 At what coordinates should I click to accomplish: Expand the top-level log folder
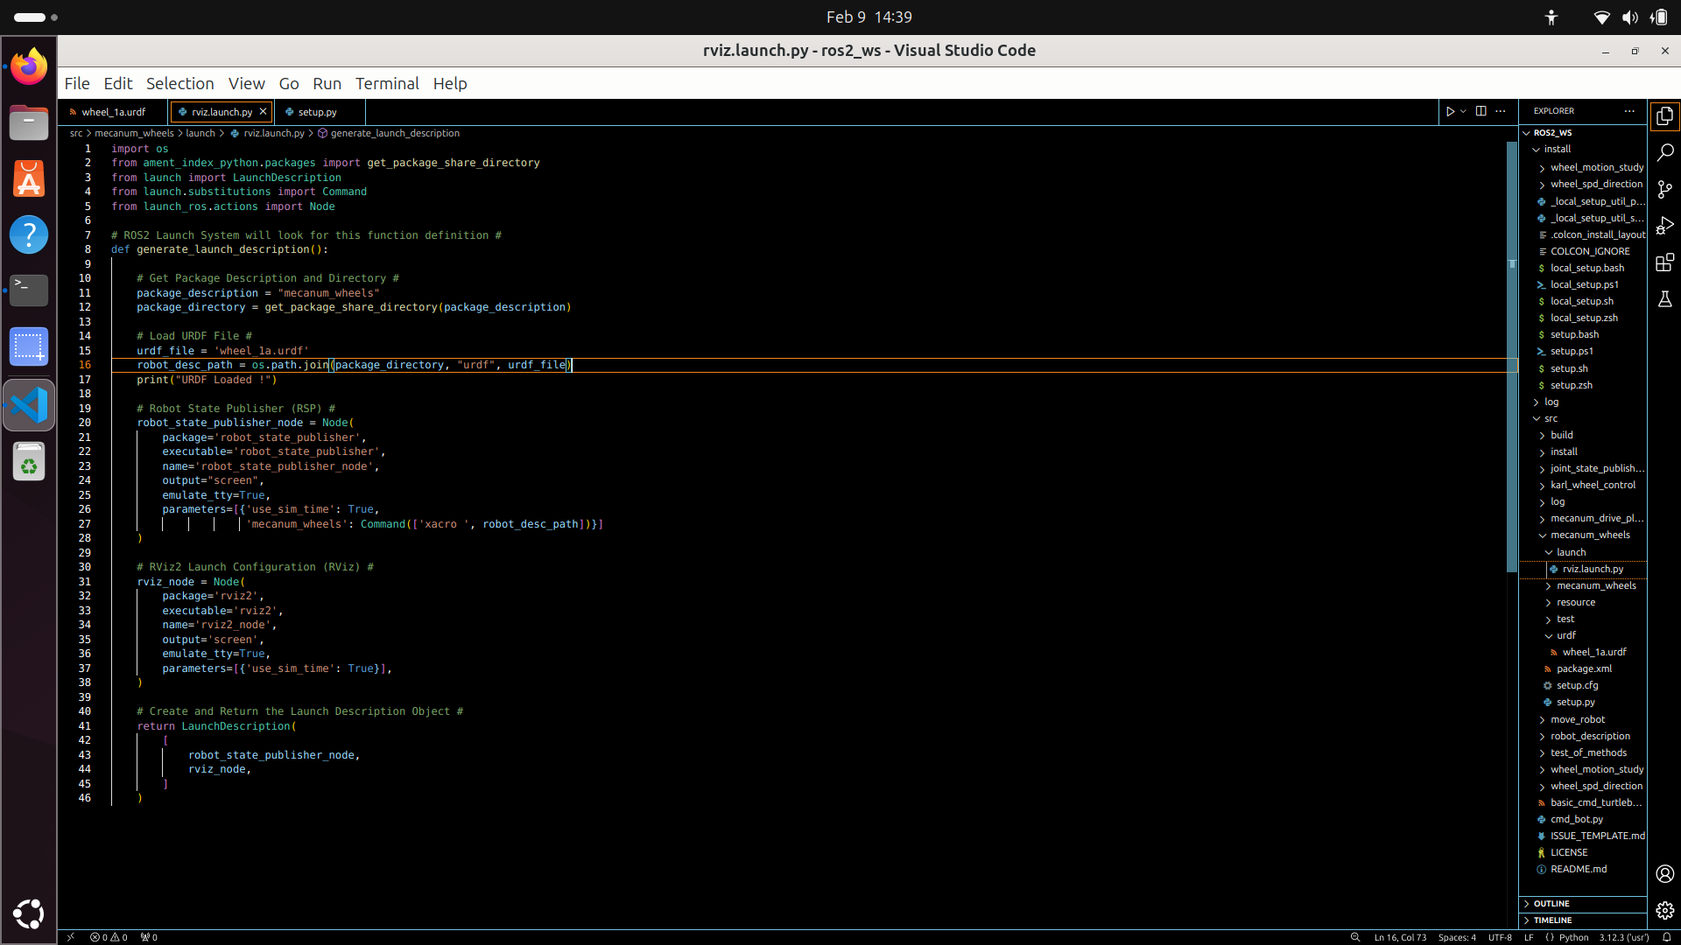(x=1583, y=402)
